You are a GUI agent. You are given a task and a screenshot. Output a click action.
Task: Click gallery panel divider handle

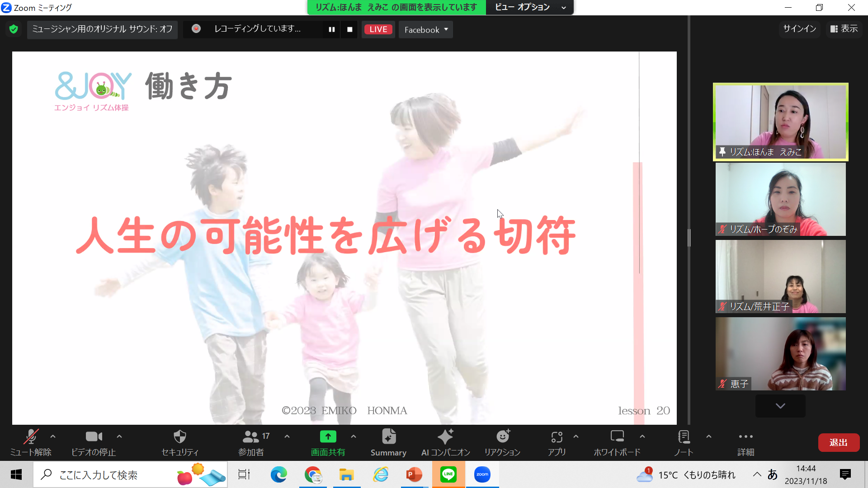tap(689, 238)
